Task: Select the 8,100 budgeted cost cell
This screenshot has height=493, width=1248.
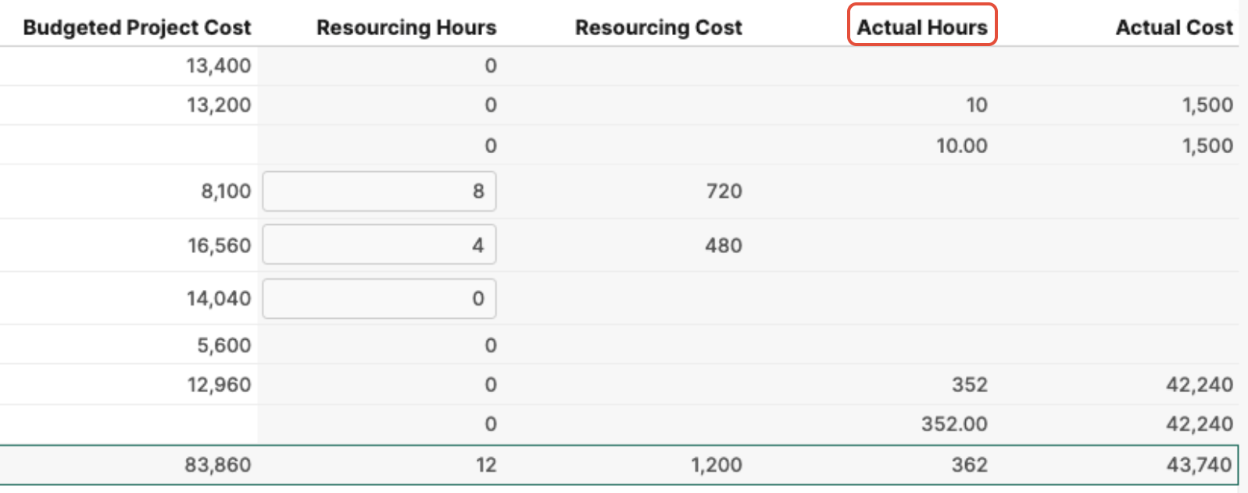Action: click(226, 191)
